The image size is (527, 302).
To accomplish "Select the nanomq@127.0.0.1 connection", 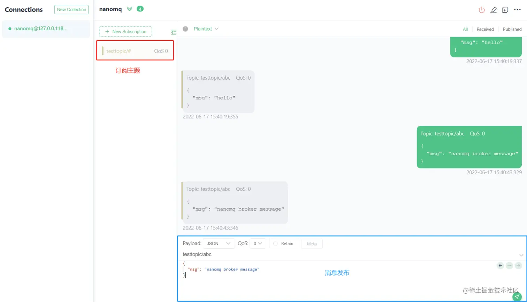I will [x=46, y=29].
